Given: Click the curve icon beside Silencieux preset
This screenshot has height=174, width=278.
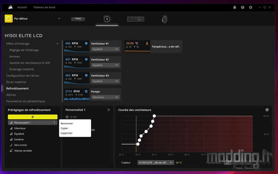Looking at the screenshot, I should pyautogui.click(x=11, y=128).
